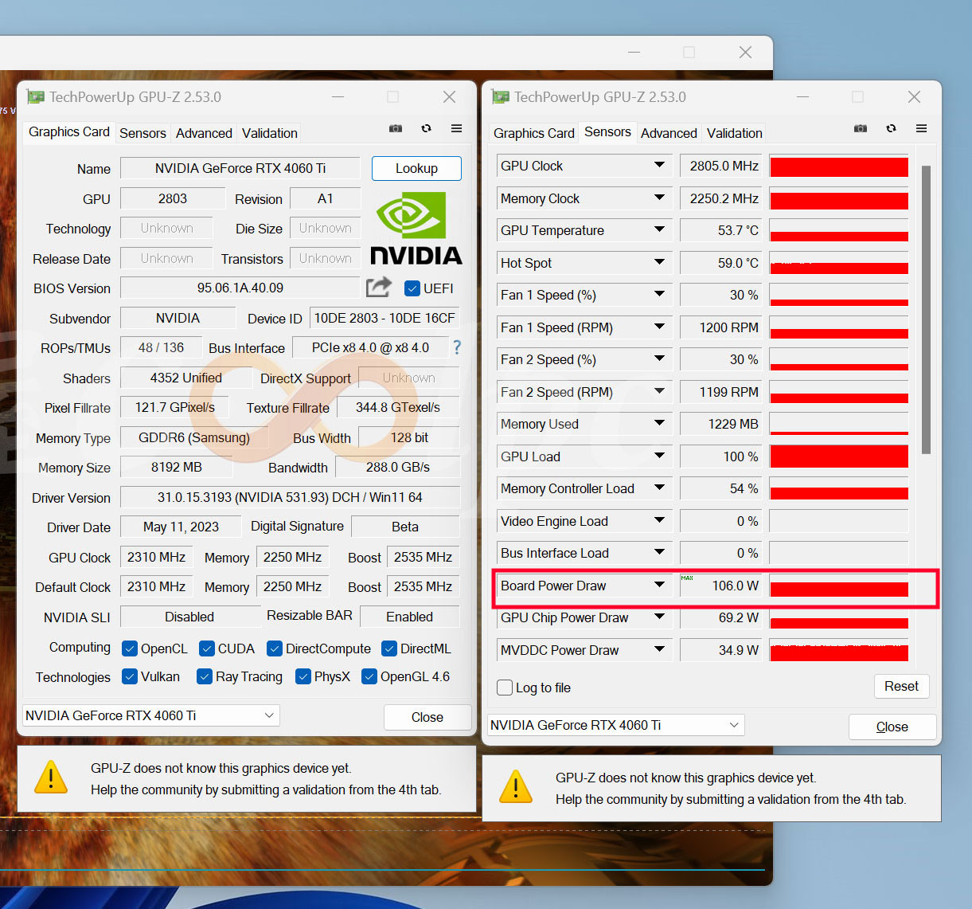Click the Device ID value 10DE 2803 - 10DE 16CF
This screenshot has height=909, width=972.
click(x=385, y=318)
